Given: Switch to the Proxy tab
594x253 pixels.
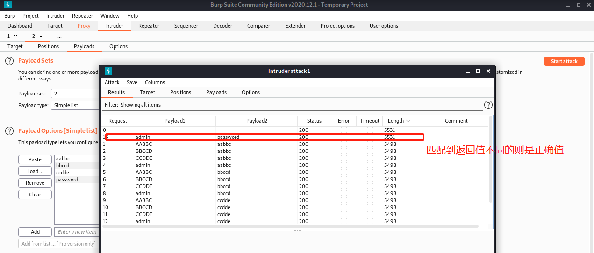Looking at the screenshot, I should pyautogui.click(x=84, y=26).
